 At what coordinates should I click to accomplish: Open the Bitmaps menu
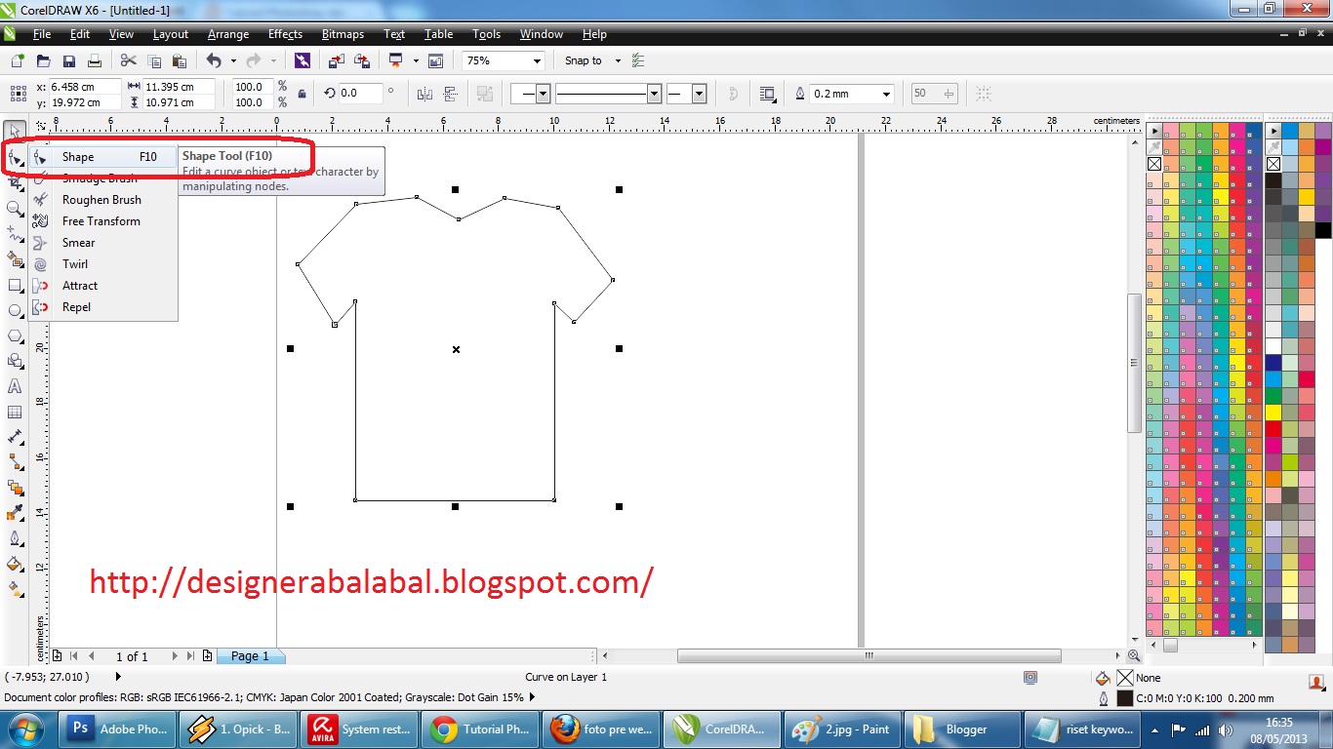[343, 34]
